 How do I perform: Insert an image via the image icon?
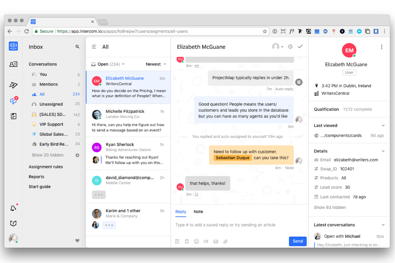point(216,241)
